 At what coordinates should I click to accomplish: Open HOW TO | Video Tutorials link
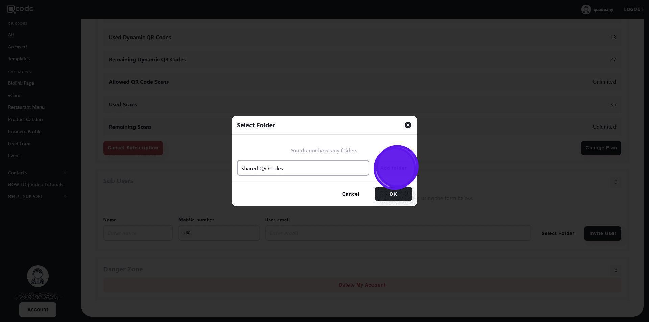(x=35, y=184)
